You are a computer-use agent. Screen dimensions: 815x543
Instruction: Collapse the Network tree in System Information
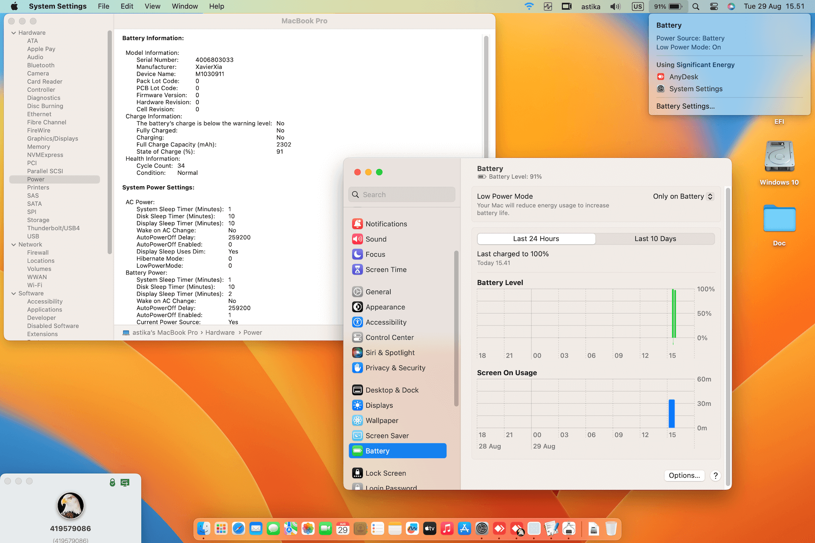[x=14, y=244]
